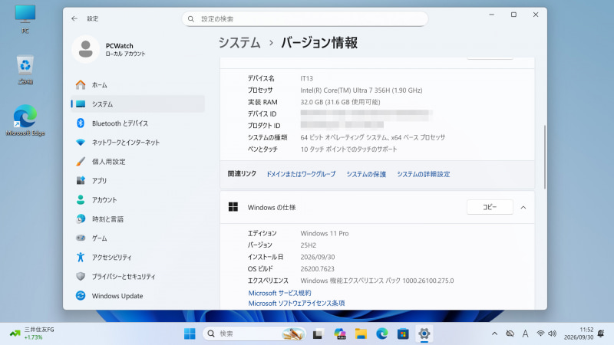This screenshot has height=345, width=614.
Task: Open the Apps settings page
Action: tap(138, 181)
